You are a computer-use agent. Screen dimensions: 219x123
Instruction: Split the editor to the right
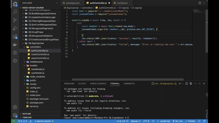click(200, 3)
